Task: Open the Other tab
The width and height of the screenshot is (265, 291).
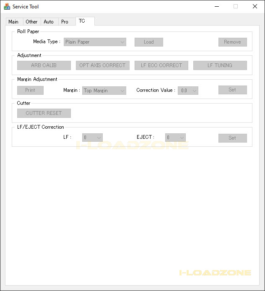Action: click(x=32, y=22)
